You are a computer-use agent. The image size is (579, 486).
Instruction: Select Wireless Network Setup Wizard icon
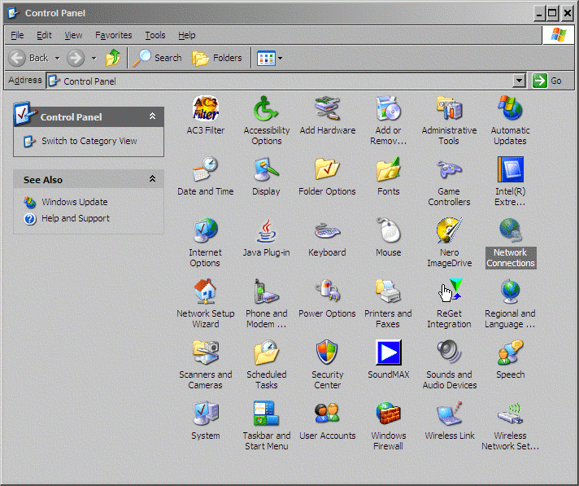[x=510, y=414]
